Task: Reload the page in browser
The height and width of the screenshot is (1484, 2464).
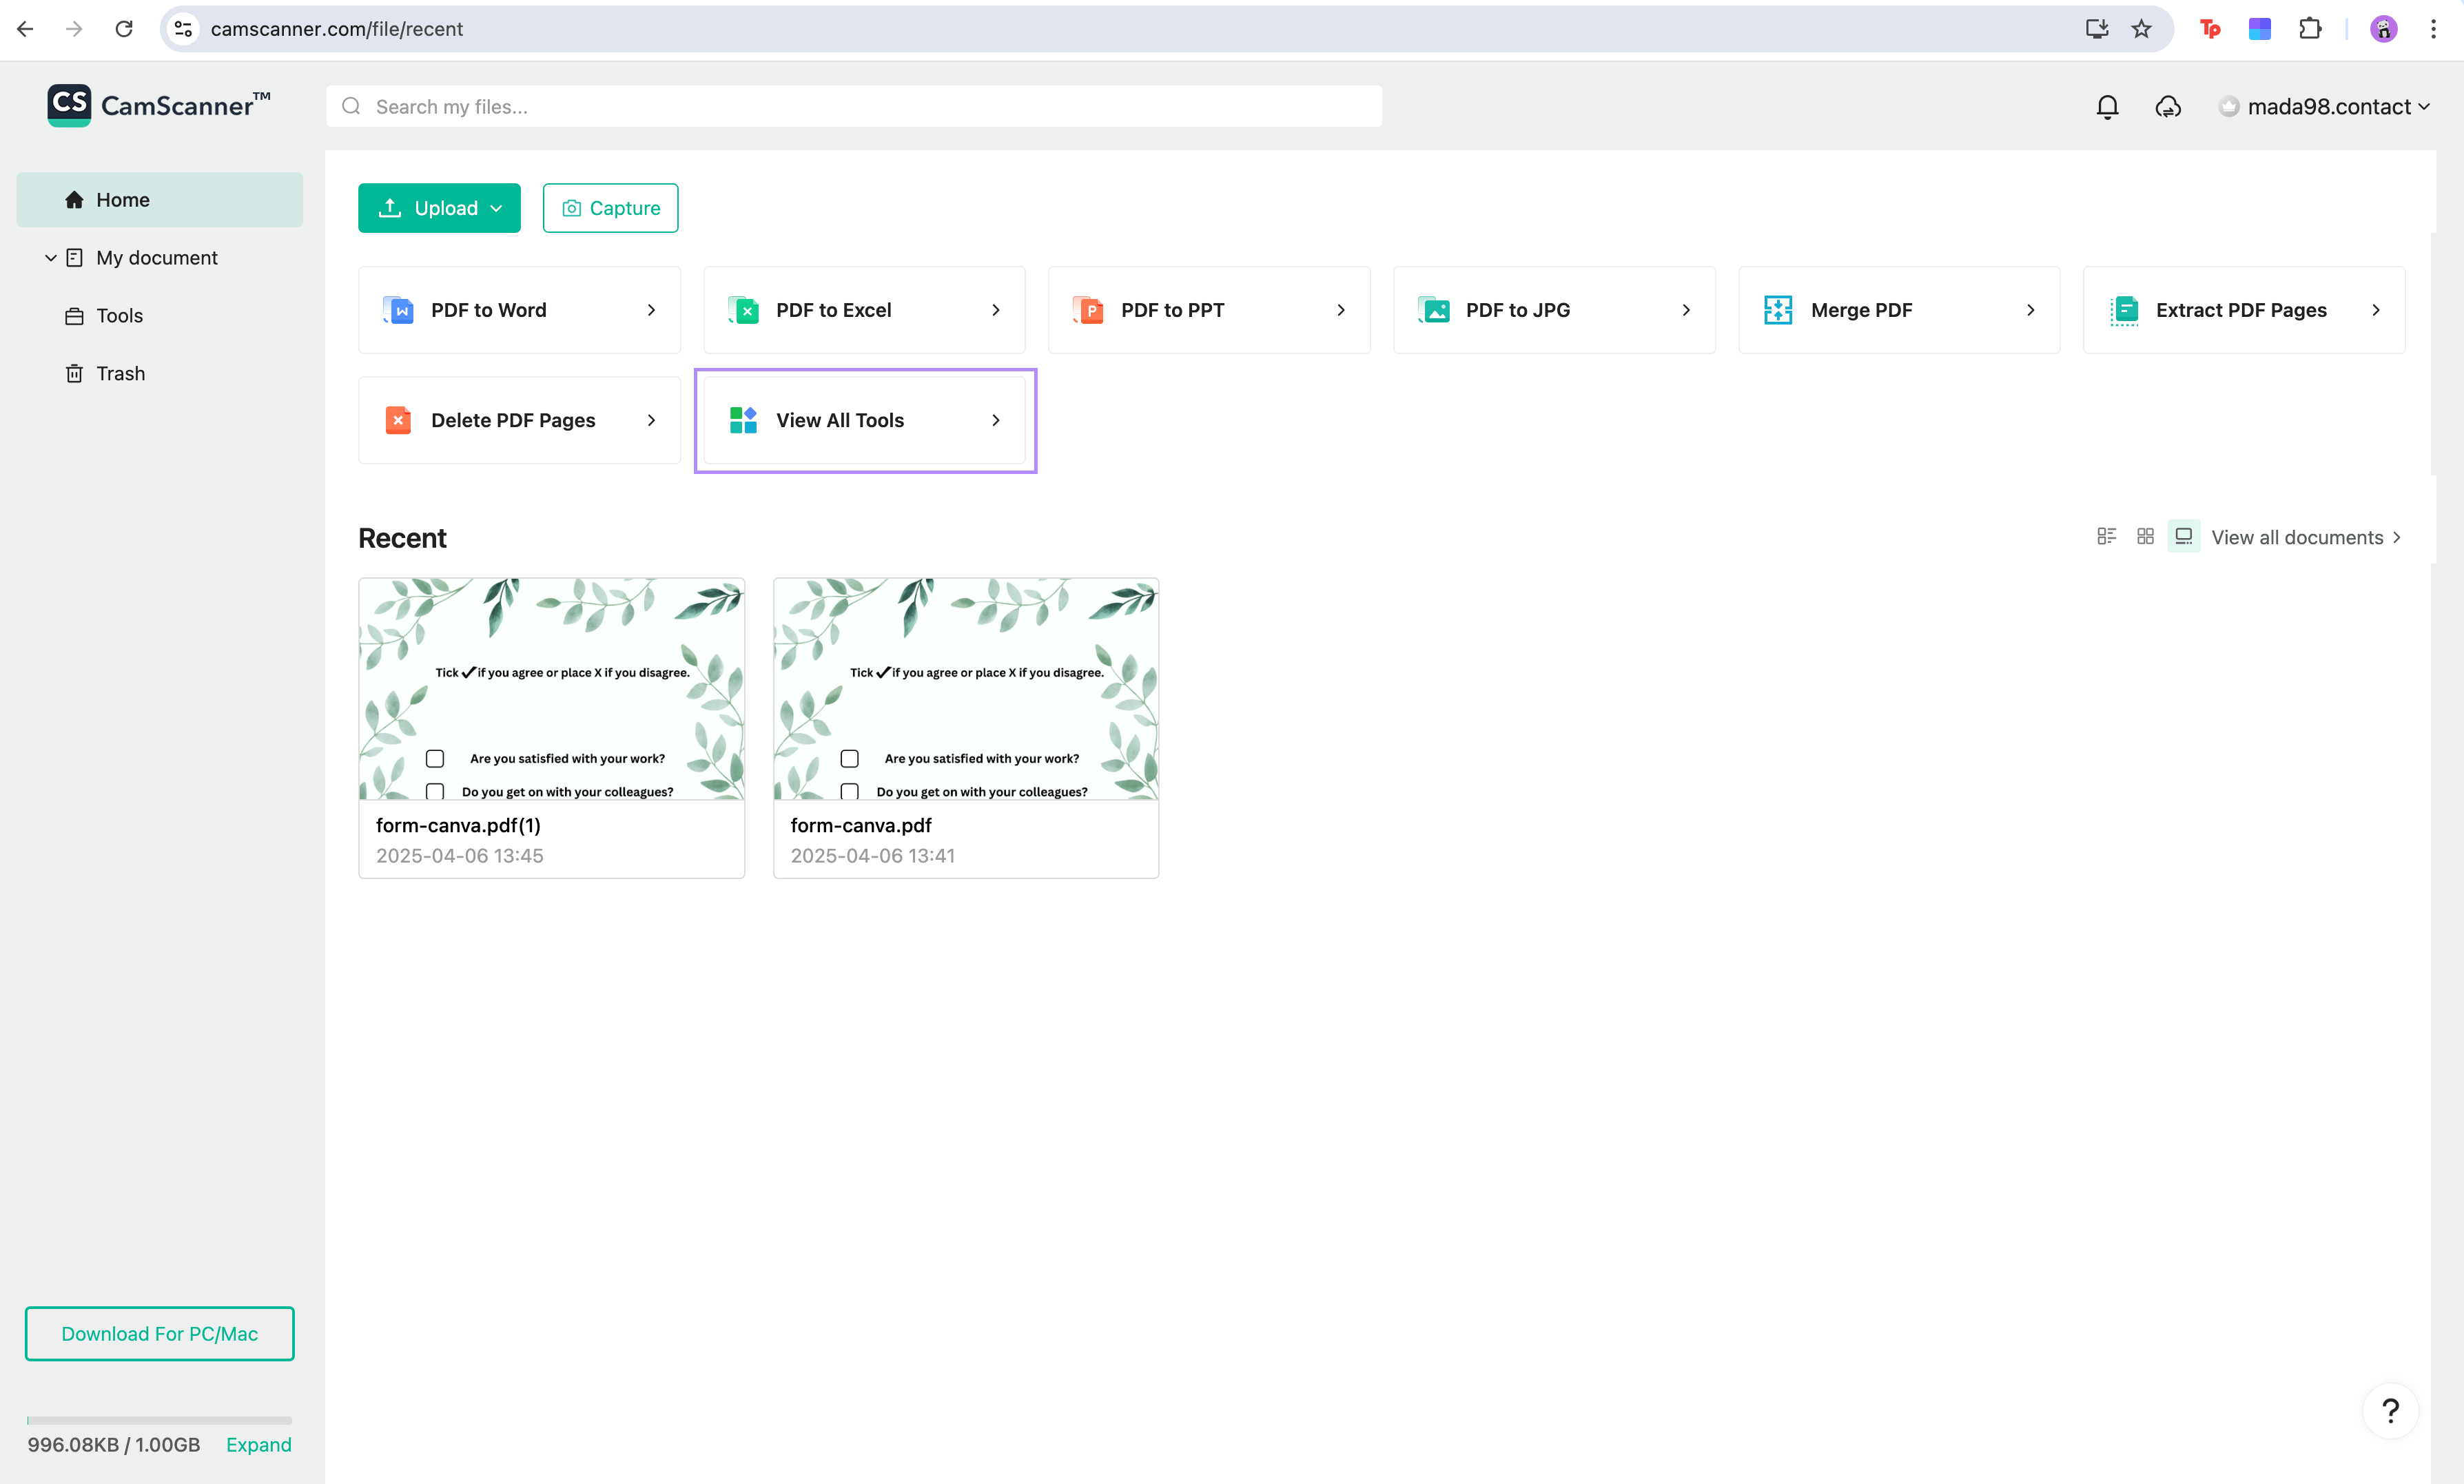Action: (x=124, y=29)
